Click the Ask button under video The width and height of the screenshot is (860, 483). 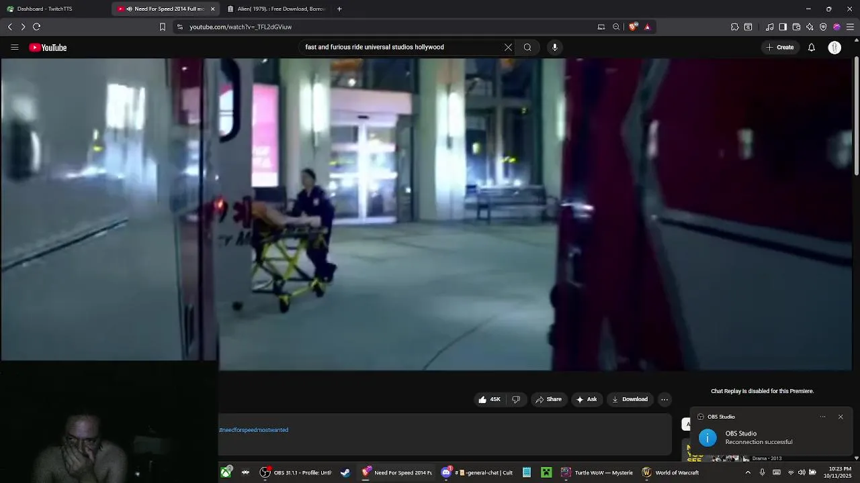(x=587, y=399)
